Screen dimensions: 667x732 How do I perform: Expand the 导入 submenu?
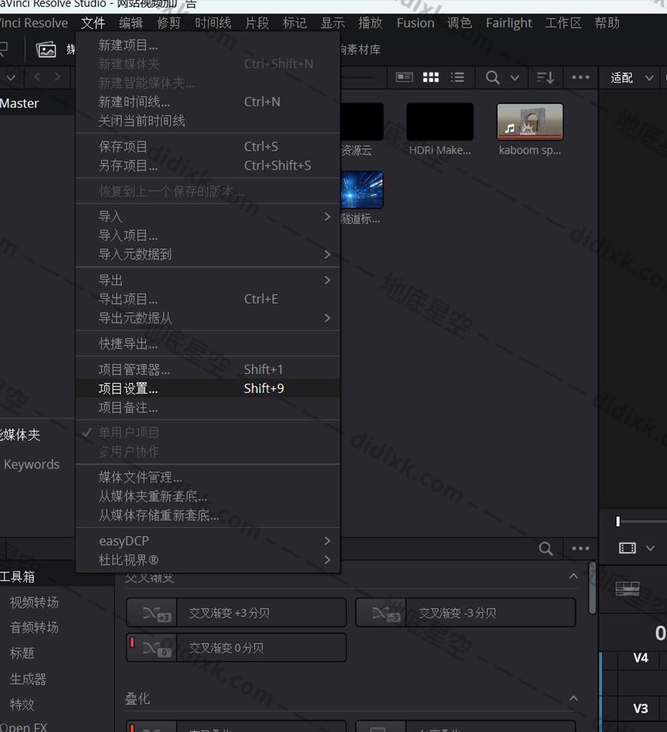(x=327, y=216)
